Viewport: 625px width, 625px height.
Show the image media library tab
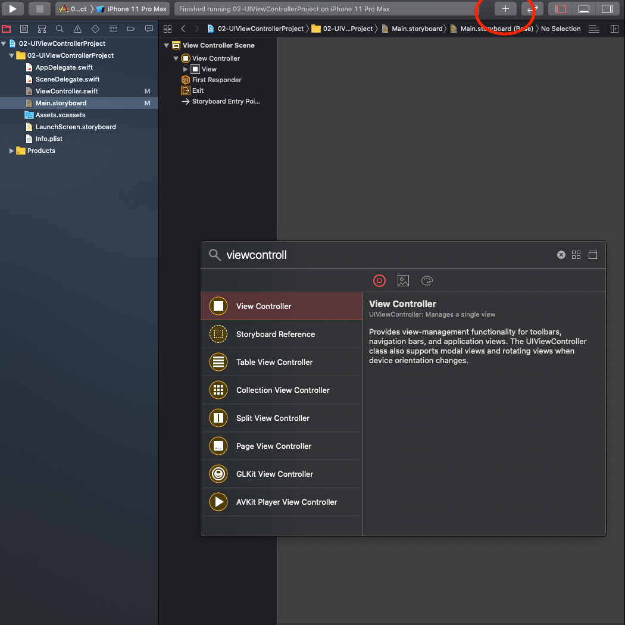403,281
